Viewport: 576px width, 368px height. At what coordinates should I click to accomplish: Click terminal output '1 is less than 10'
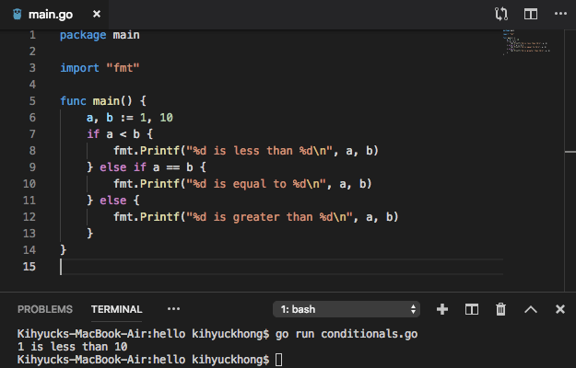click(73, 347)
